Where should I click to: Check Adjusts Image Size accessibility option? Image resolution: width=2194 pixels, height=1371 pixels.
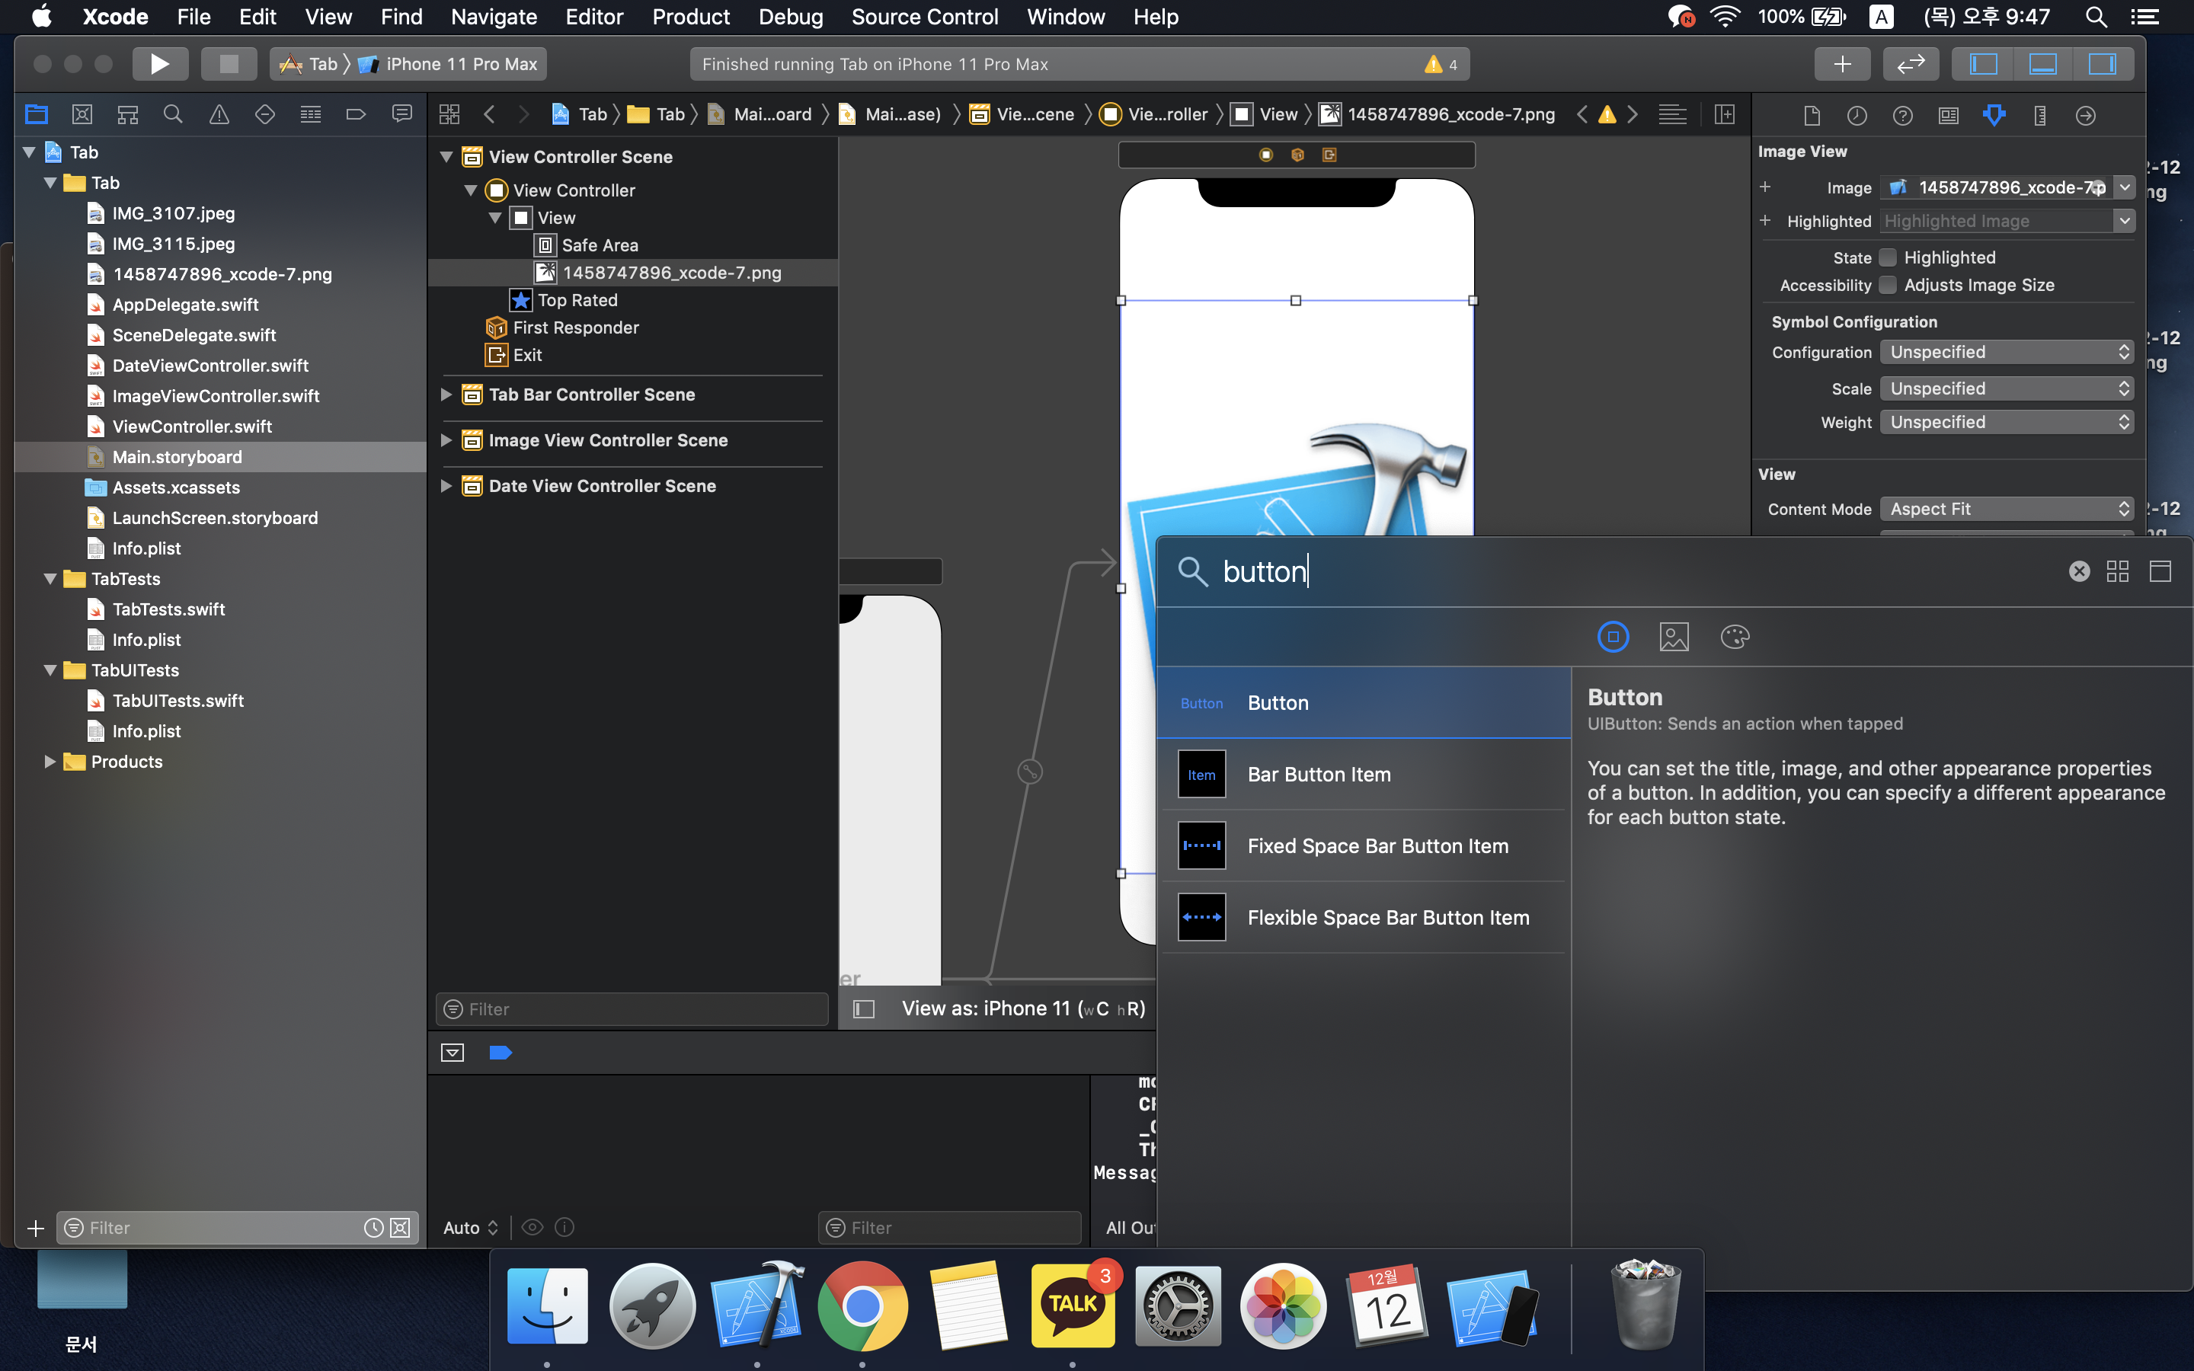pos(1889,285)
